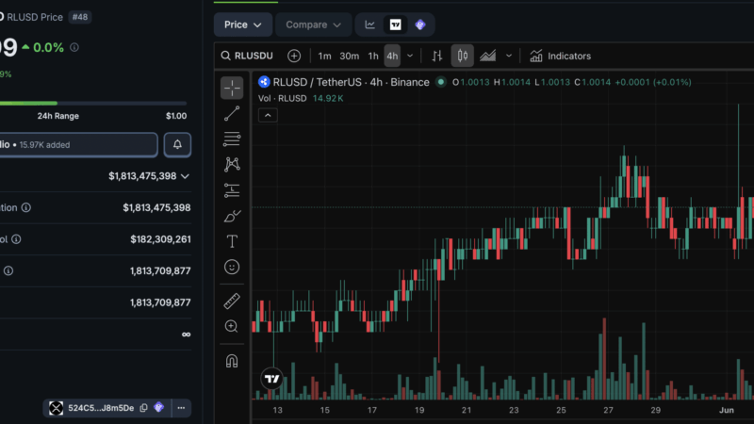Select the 1h timeframe
The width and height of the screenshot is (754, 424).
click(x=373, y=56)
